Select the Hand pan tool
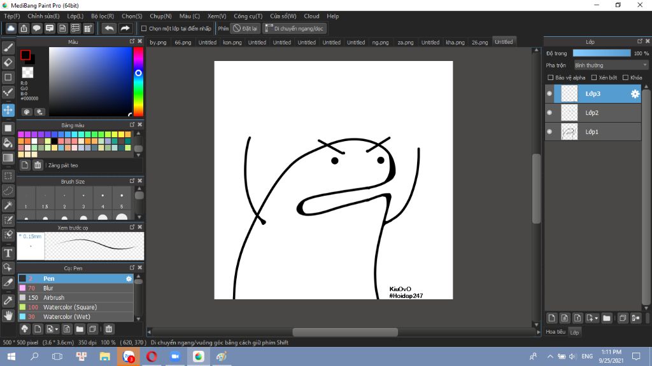This screenshot has width=652, height=366. click(8, 315)
